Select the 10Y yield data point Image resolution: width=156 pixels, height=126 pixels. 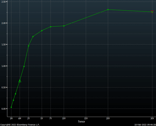click(x=64, y=26)
